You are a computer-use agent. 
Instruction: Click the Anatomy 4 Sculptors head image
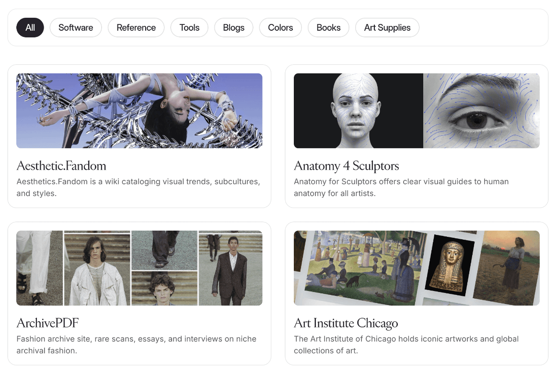(417, 111)
